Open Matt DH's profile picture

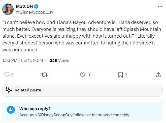8,9
